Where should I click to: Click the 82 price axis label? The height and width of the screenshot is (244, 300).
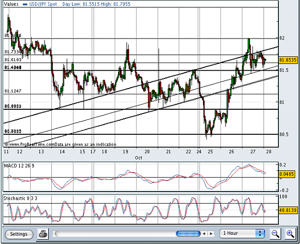(282, 38)
